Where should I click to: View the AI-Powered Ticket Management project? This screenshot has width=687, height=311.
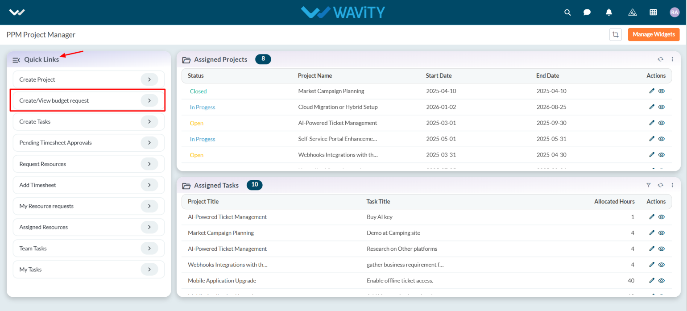[x=662, y=123]
